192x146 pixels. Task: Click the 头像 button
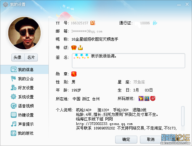pos(18,57)
